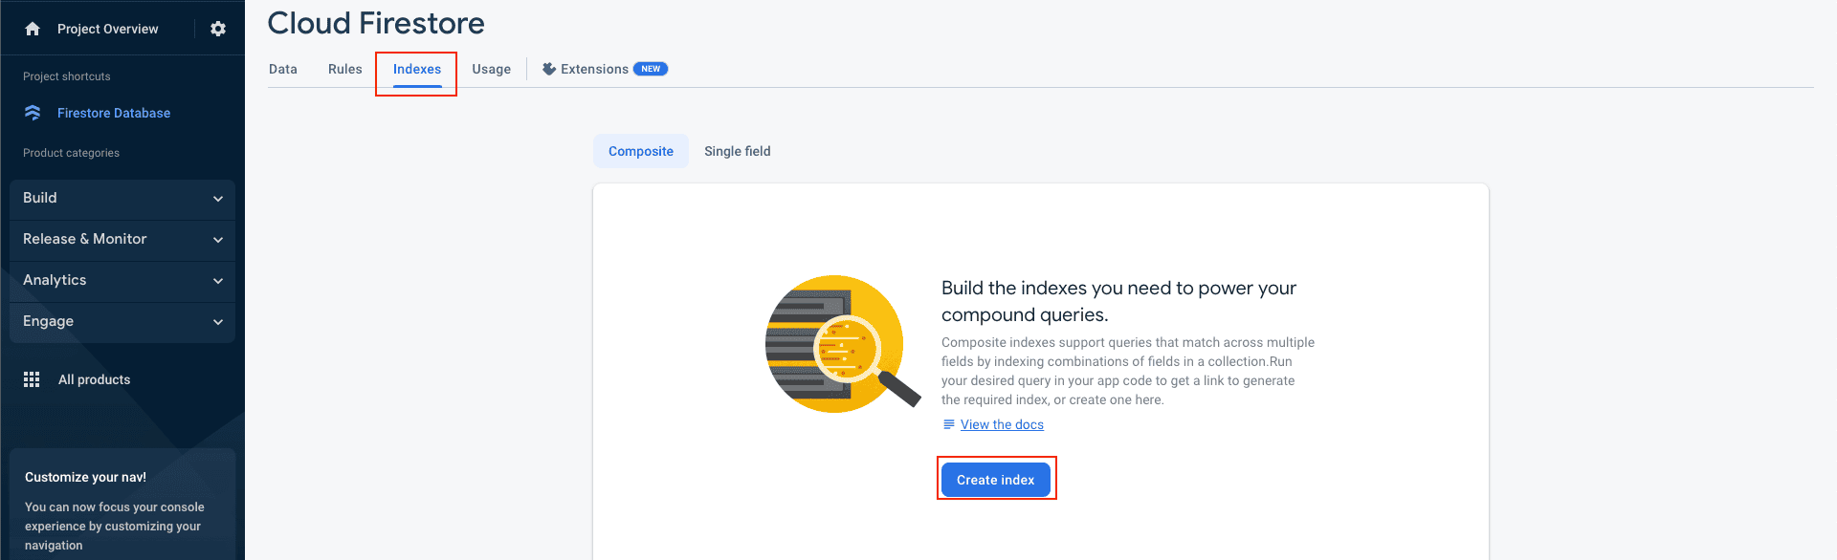Click the Firestore Database shortcut icon
The width and height of the screenshot is (1837, 560).
coord(32,112)
